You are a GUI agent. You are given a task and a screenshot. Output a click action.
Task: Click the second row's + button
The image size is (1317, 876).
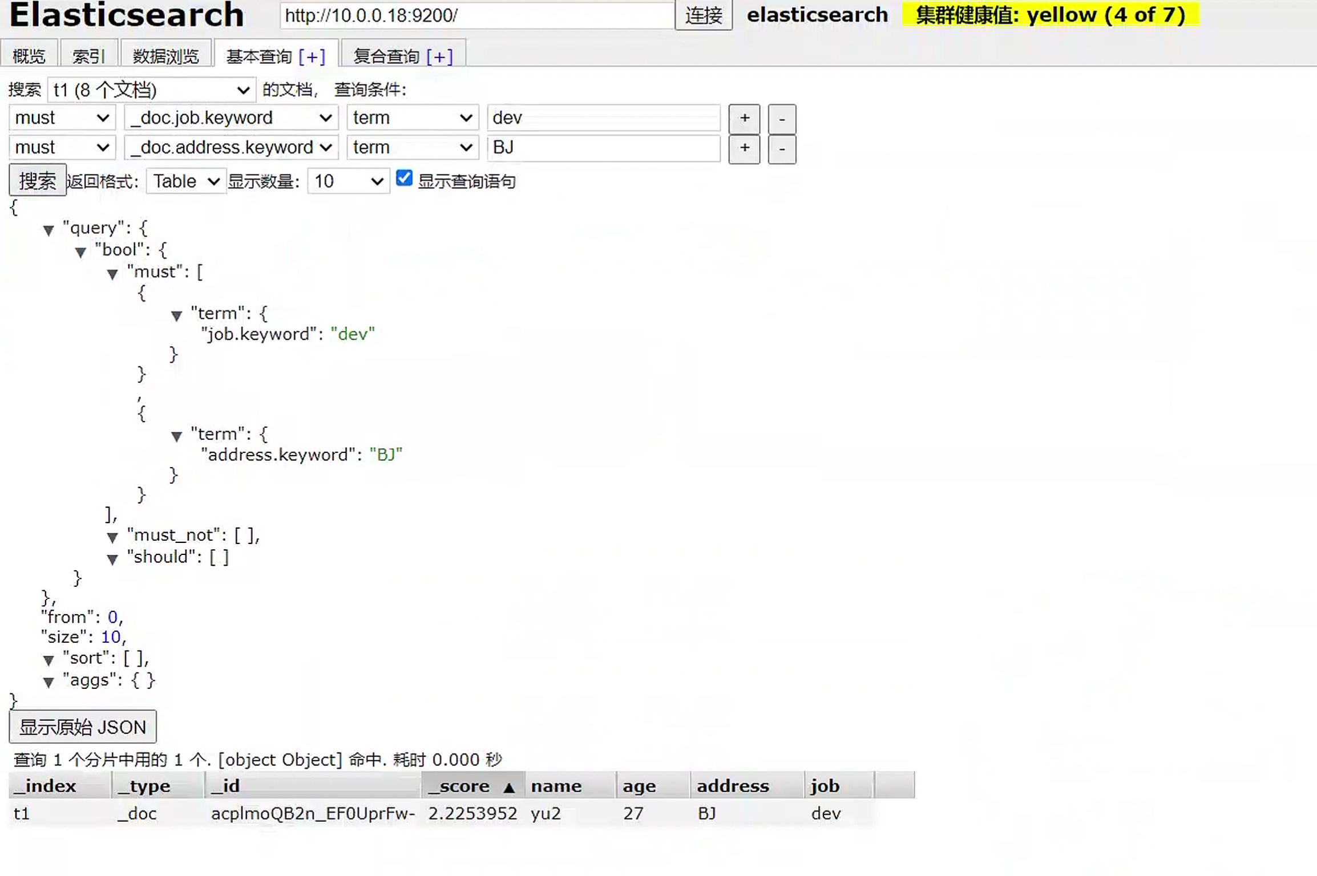pos(744,148)
